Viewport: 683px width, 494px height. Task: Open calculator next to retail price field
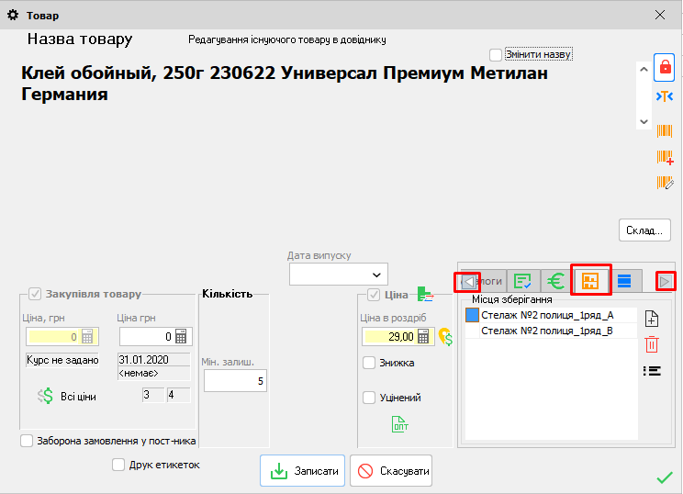(423, 337)
